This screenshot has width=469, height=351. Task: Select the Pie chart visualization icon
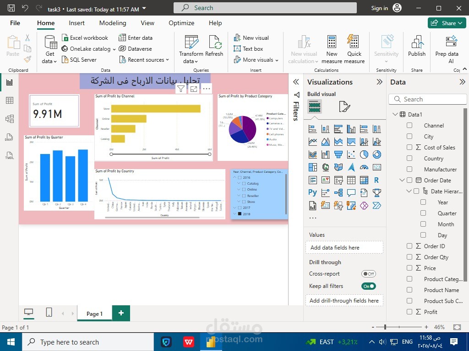pyautogui.click(x=364, y=154)
